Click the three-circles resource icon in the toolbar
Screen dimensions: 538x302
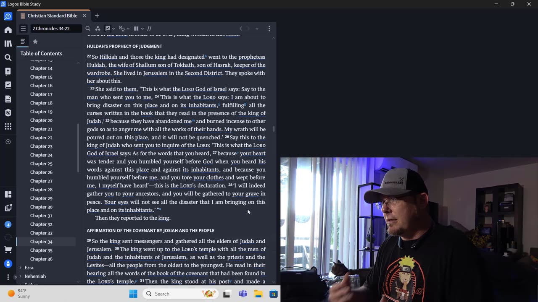[98, 29]
